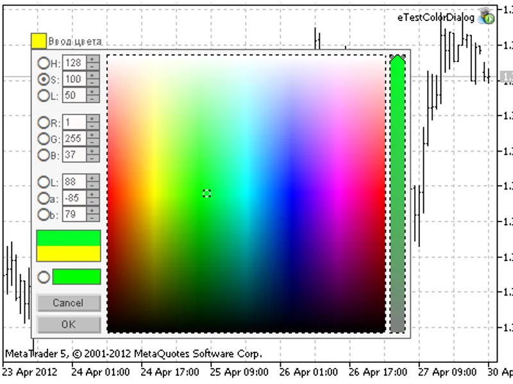Select the H (hue) radio button
The width and height of the screenshot is (513, 384).
[x=44, y=63]
